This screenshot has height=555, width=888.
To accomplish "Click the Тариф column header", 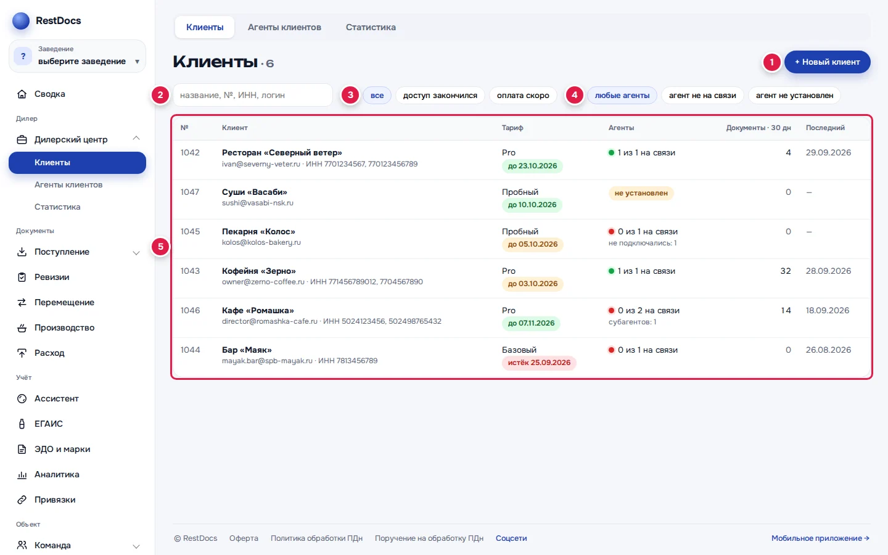I will (512, 128).
